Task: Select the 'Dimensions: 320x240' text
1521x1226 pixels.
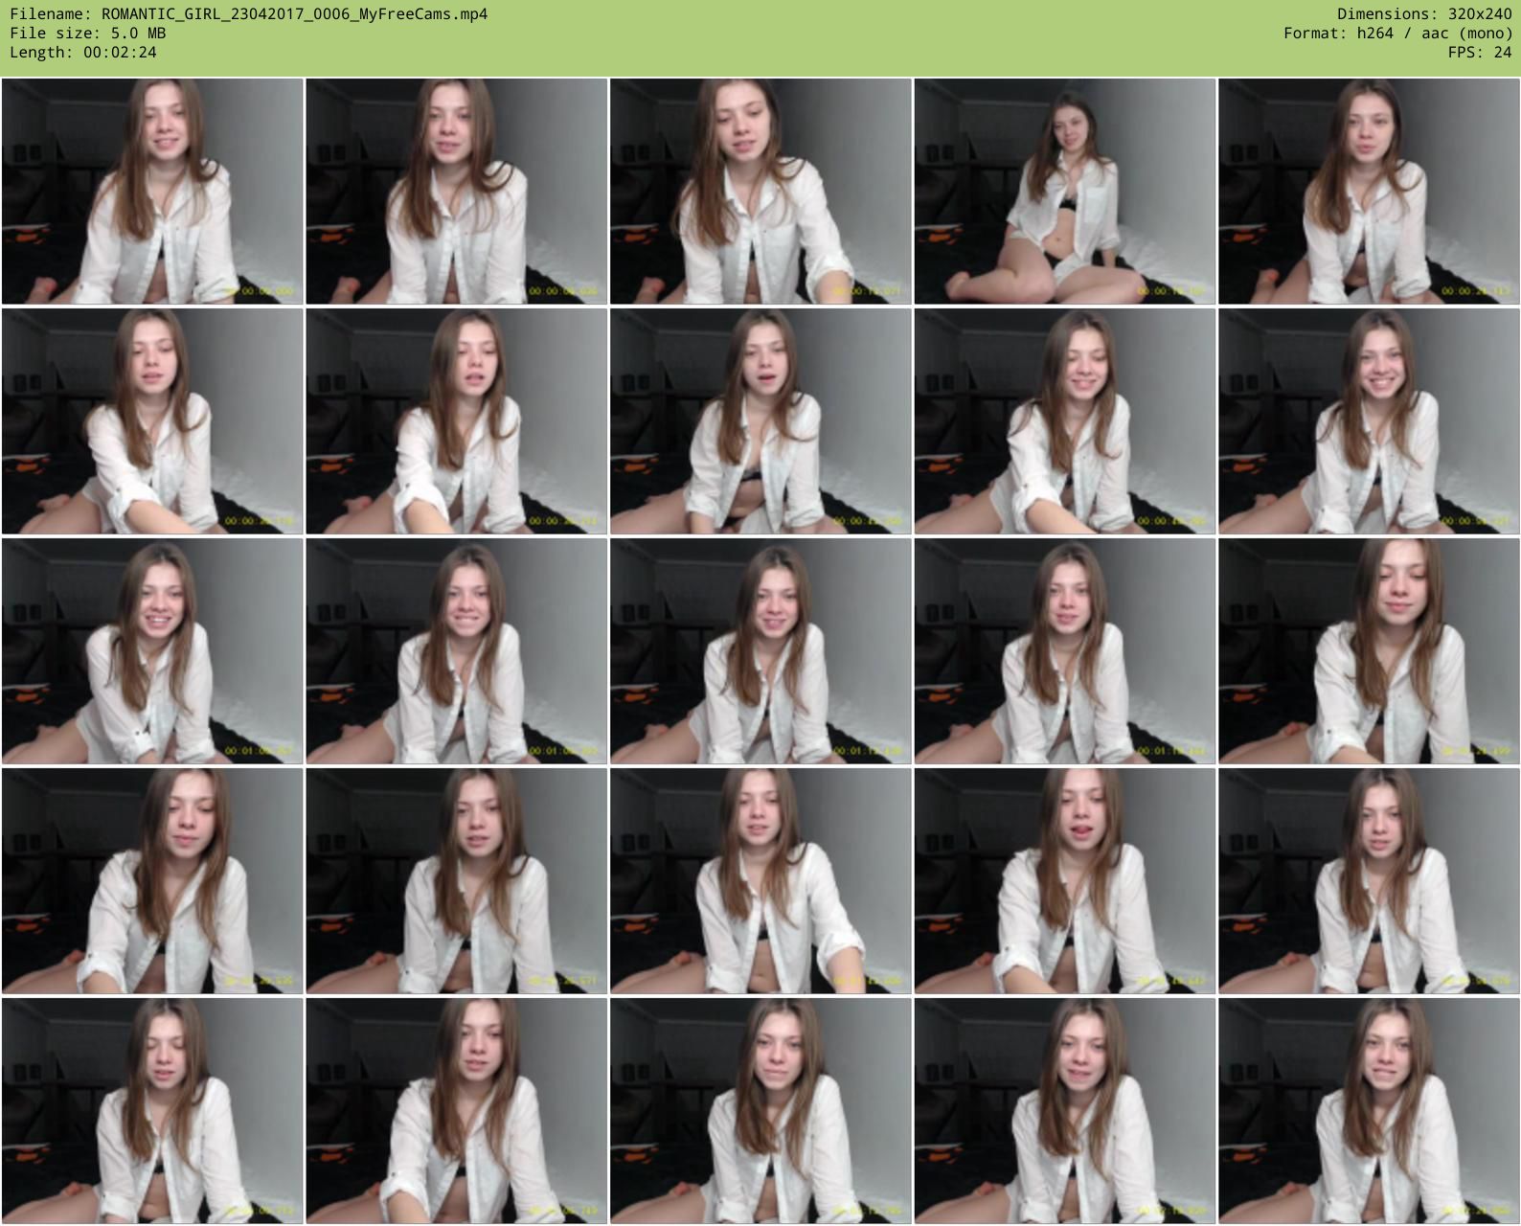Action: pyautogui.click(x=1424, y=13)
